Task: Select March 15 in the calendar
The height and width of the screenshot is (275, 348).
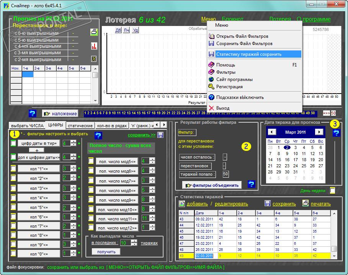Action: [x=279, y=160]
